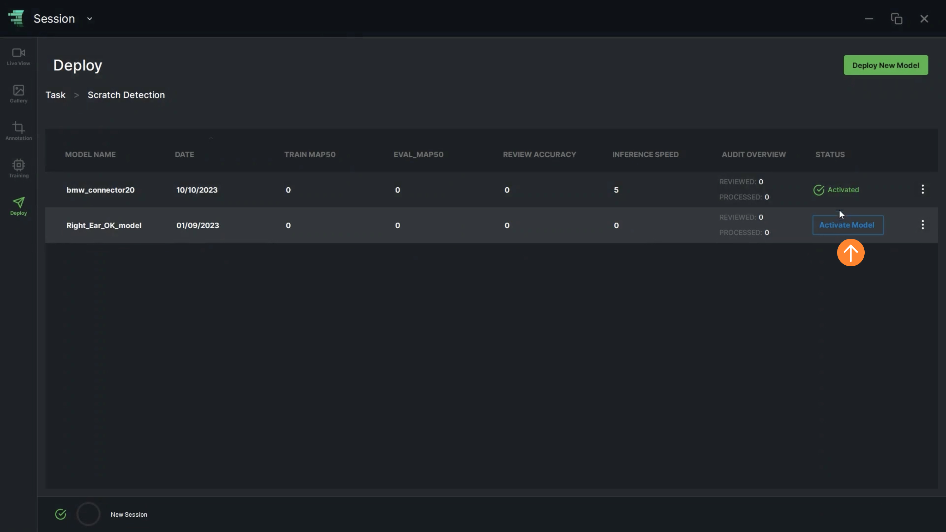The image size is (946, 532).
Task: Open the Training chip section
Action: (x=18, y=169)
